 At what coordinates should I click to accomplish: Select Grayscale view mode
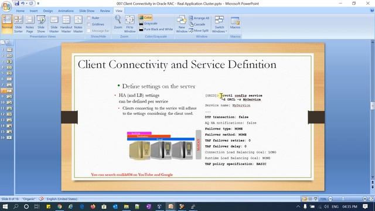pos(148,23)
